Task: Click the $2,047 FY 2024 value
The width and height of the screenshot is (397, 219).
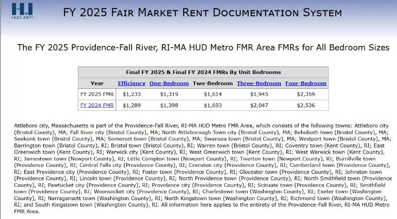Action: (x=259, y=105)
